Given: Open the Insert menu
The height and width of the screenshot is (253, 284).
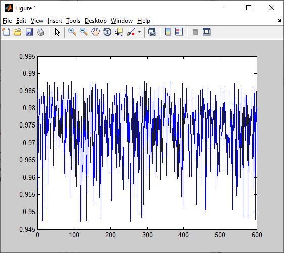Looking at the screenshot, I should coord(55,21).
